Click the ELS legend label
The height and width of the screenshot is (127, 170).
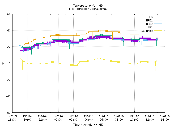click(150, 17)
